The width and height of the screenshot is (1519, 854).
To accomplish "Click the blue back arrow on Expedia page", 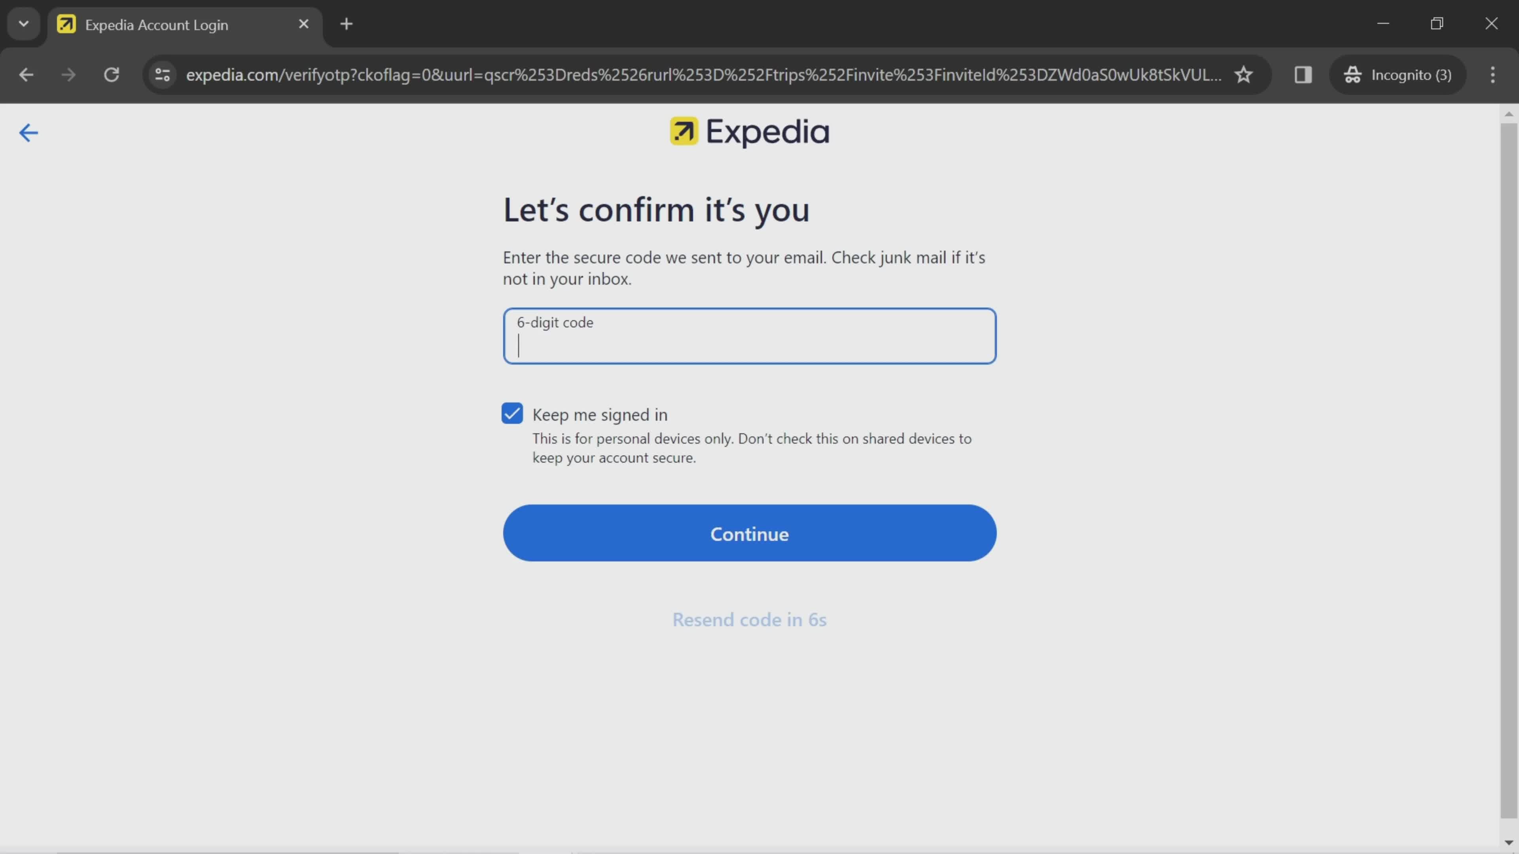I will (28, 132).
